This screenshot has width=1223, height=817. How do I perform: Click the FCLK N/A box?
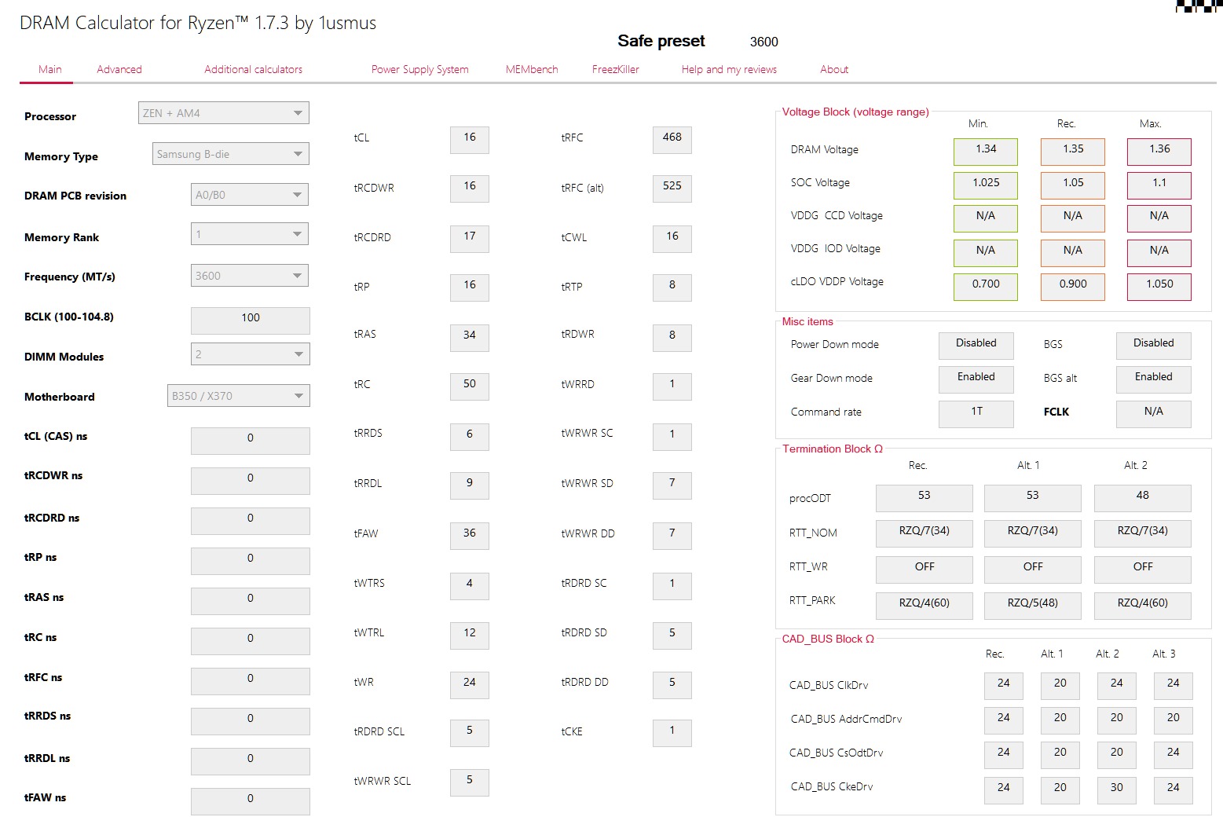coord(1154,414)
